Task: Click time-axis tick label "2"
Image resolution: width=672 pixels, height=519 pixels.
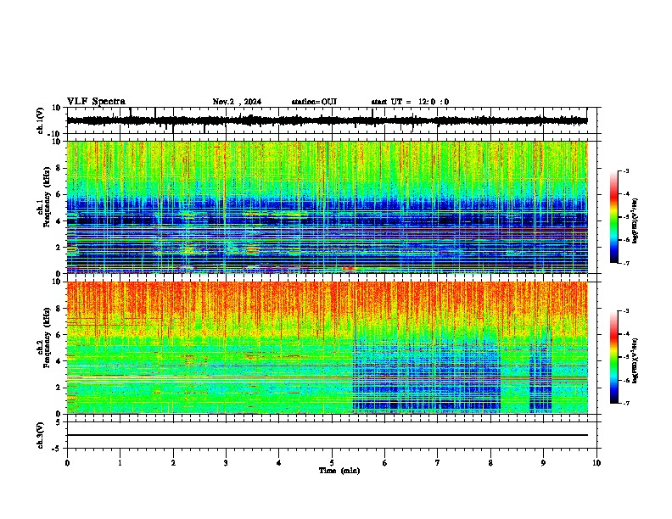Action: [x=173, y=463]
